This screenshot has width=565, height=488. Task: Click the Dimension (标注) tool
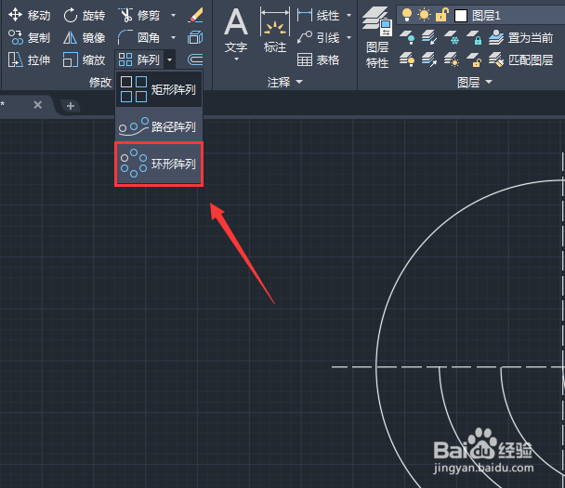pyautogui.click(x=275, y=31)
